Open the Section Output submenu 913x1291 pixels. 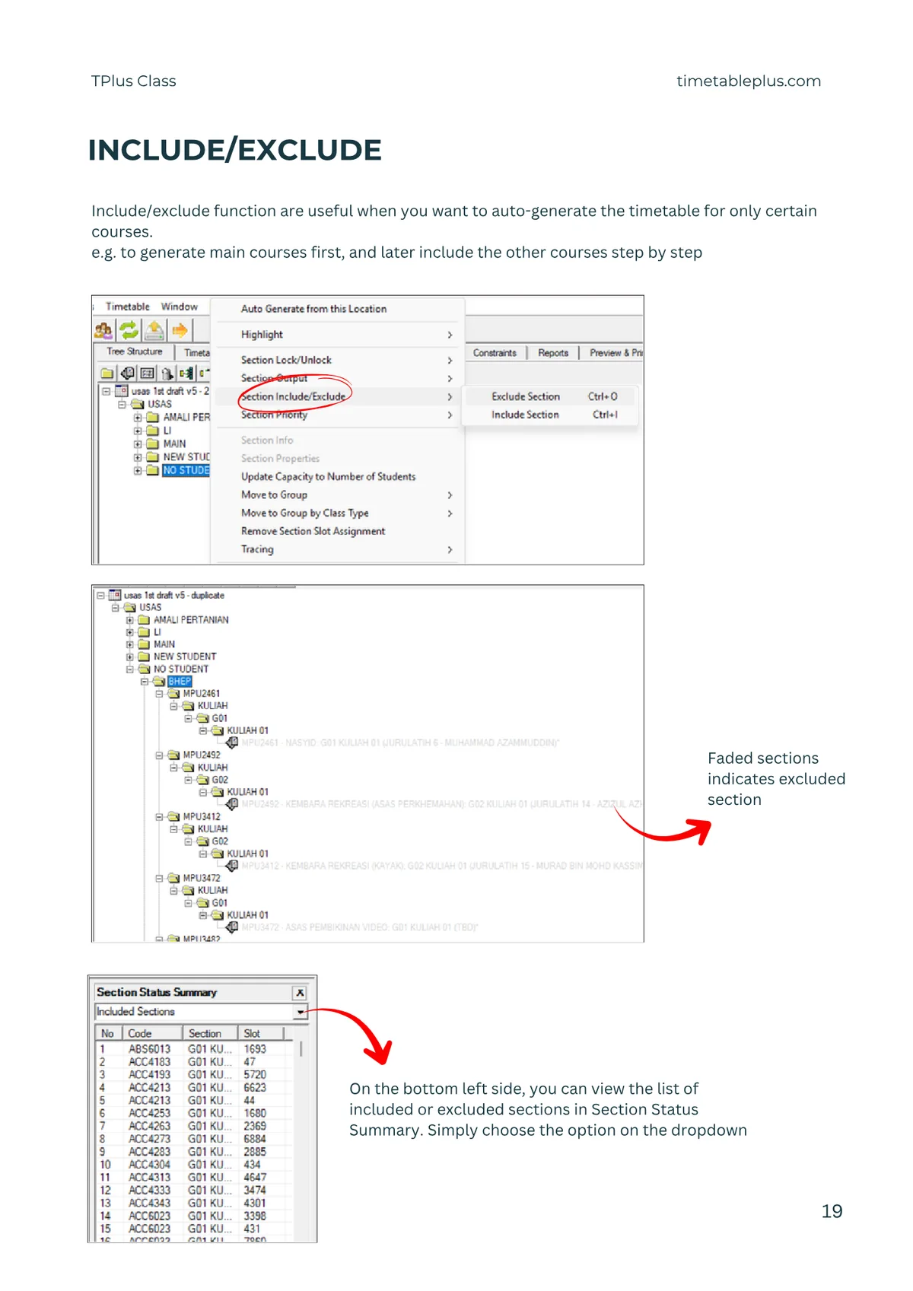pyautogui.click(x=339, y=378)
